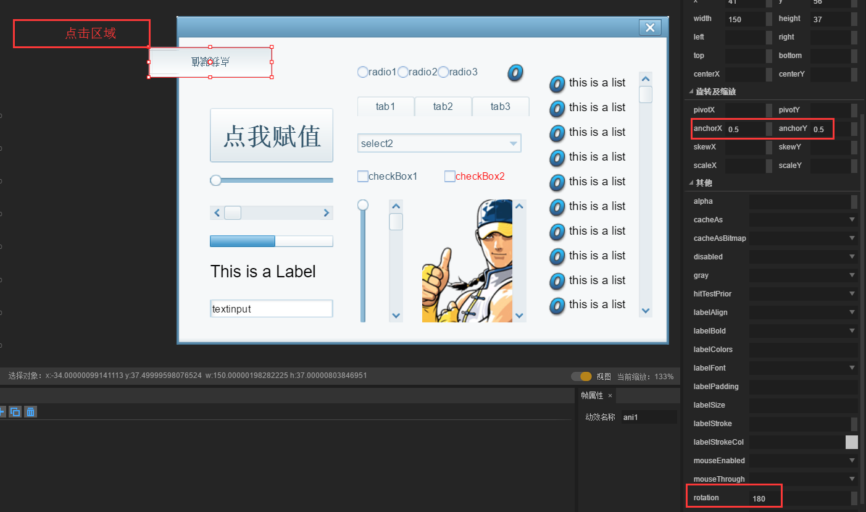Toggle the 视图 view switch

click(581, 376)
